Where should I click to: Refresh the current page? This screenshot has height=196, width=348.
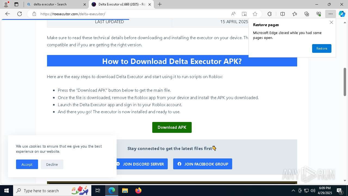[20, 14]
